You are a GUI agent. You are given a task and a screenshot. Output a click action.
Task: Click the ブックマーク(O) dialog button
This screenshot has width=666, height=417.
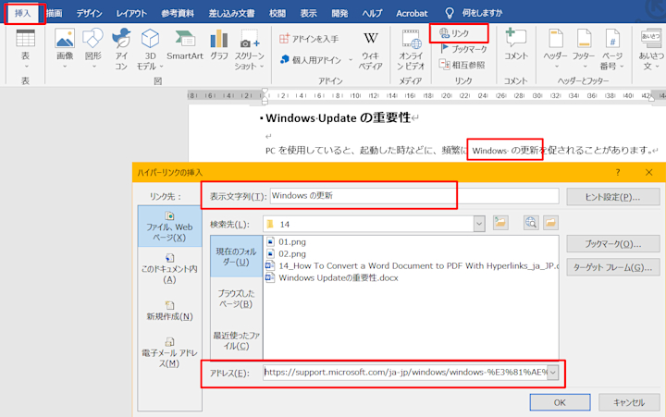(612, 244)
